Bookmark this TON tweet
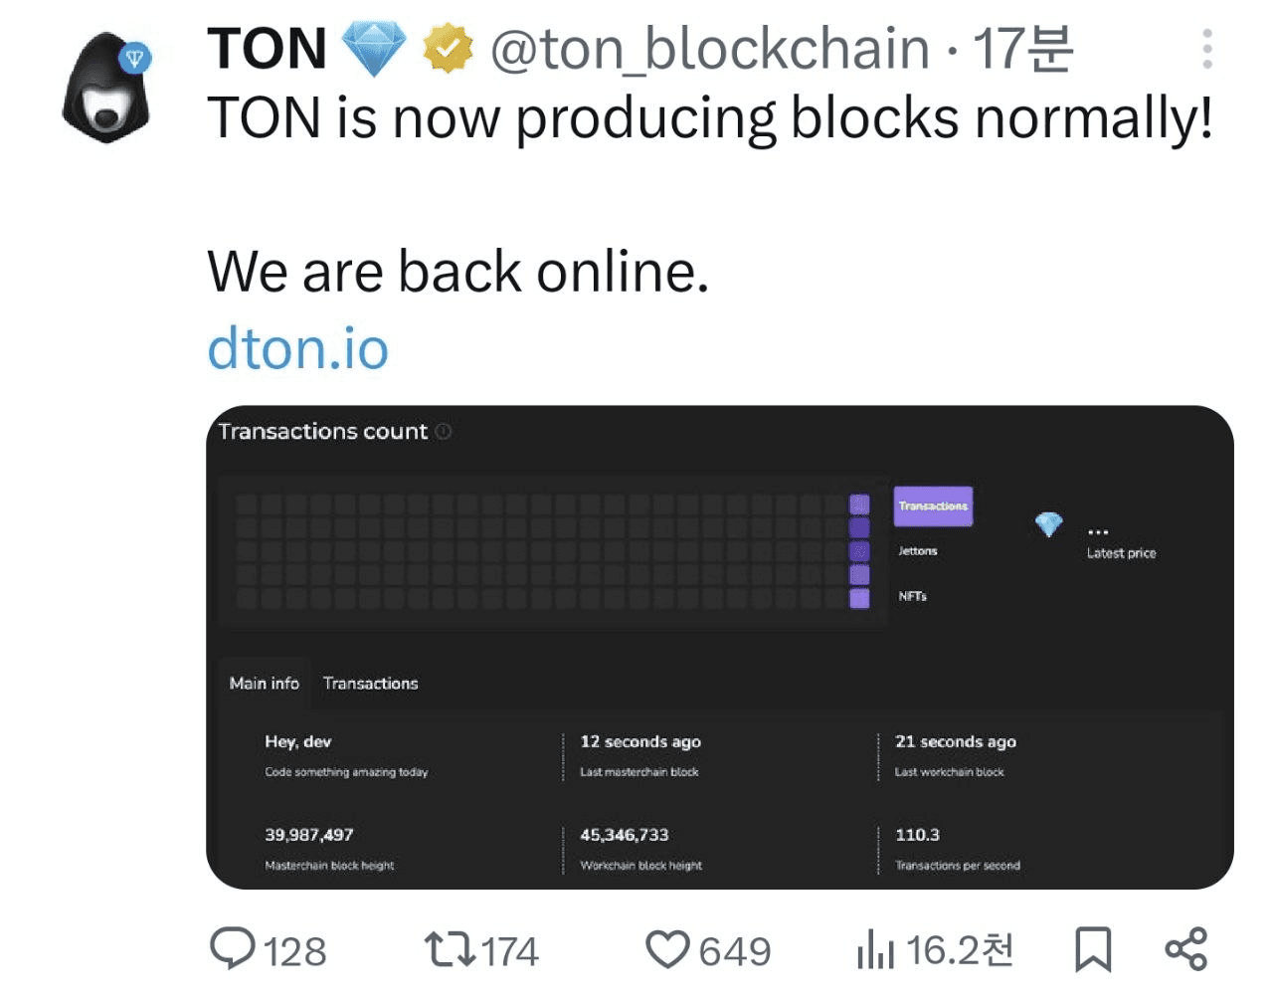1273x1007 pixels. pyautogui.click(x=1093, y=949)
